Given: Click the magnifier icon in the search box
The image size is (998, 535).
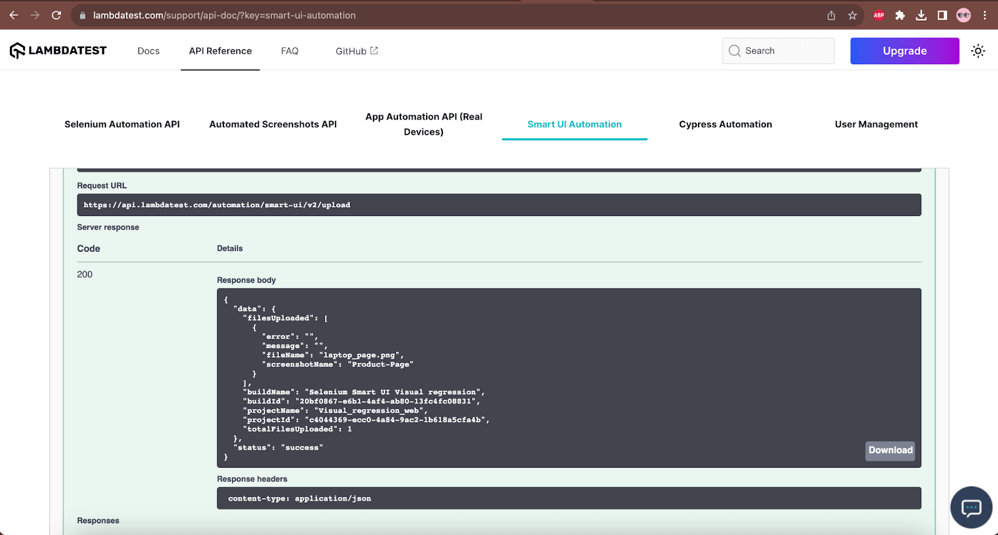Looking at the screenshot, I should click(x=735, y=51).
